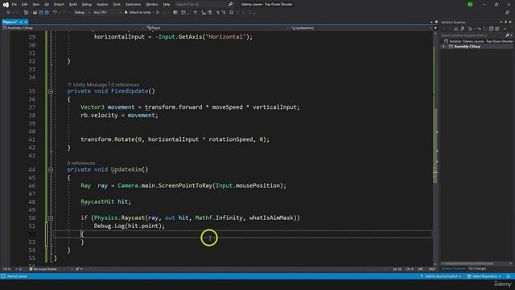Click 'rb.velocity = movement;' code line
515x290 pixels.
pyautogui.click(x=119, y=115)
